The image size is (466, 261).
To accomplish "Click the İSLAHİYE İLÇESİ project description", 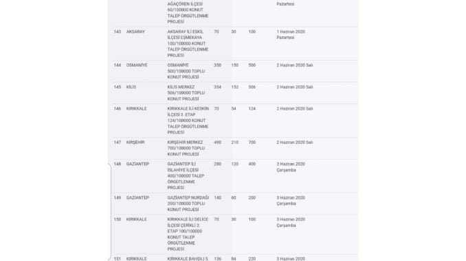I will coord(186,176).
